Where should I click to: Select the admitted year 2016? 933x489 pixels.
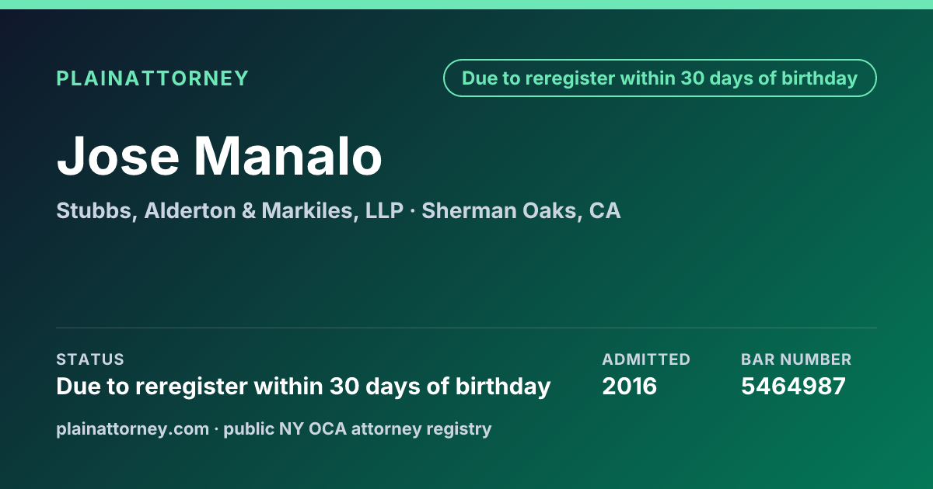pyautogui.click(x=630, y=387)
